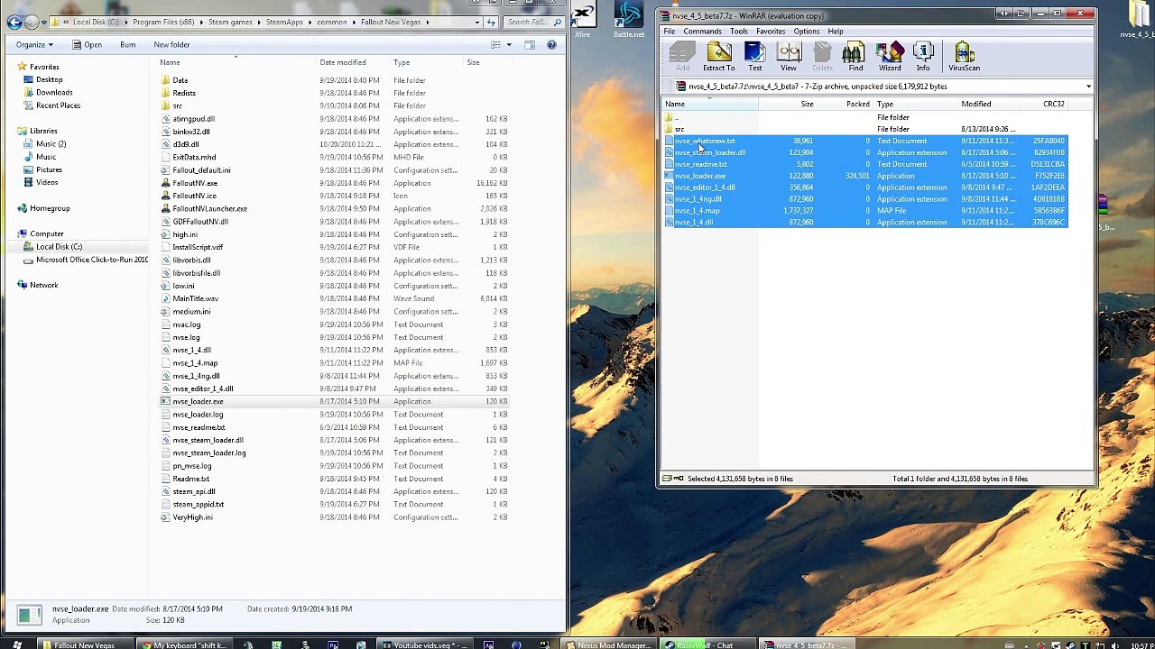This screenshot has height=649, width=1155.
Task: Click the Explorer Forward arrow button
Action: point(32,22)
